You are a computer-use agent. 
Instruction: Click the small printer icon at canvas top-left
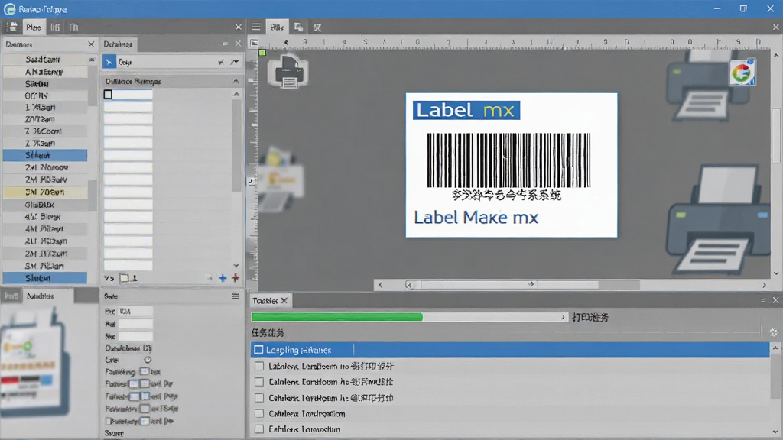pyautogui.click(x=288, y=72)
